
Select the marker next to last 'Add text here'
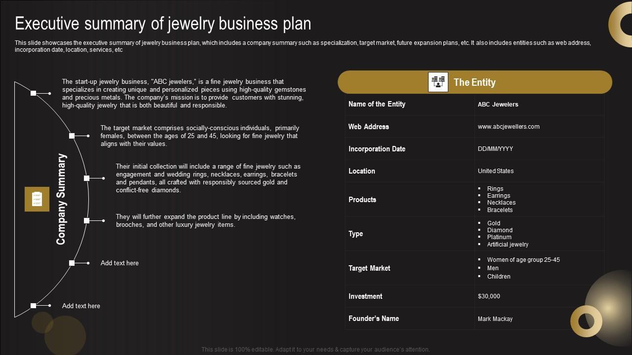point(34,306)
